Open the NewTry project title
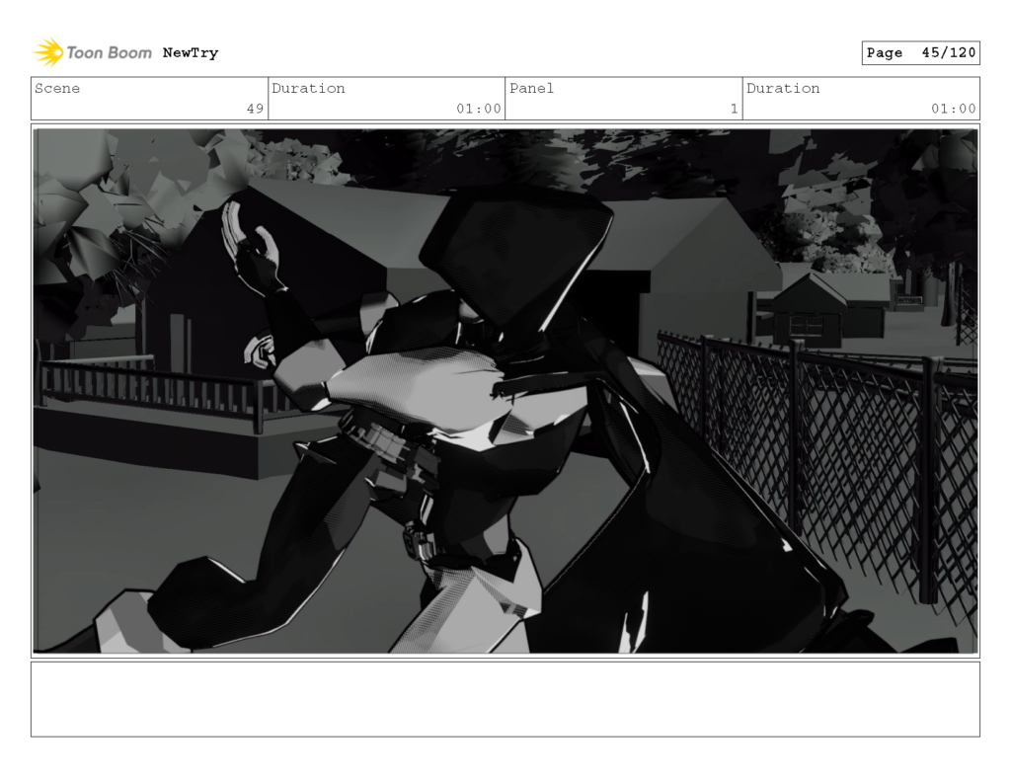Viewport: 1011px width, 783px height. click(x=193, y=53)
